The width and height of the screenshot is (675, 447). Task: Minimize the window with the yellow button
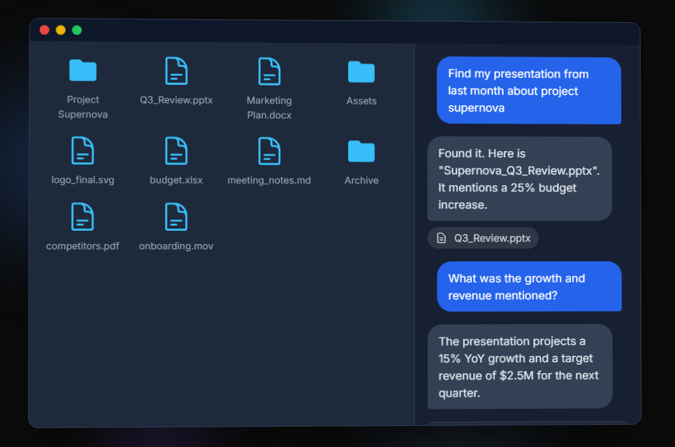click(61, 30)
